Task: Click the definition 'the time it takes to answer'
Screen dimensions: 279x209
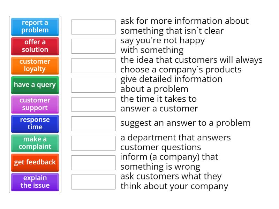Action: (x=159, y=104)
